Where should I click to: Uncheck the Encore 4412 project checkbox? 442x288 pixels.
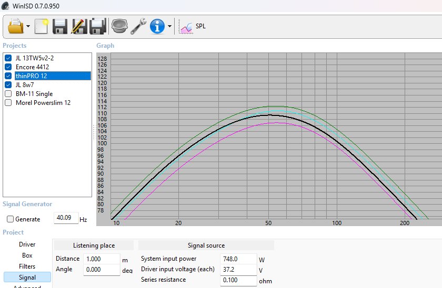tap(8, 67)
